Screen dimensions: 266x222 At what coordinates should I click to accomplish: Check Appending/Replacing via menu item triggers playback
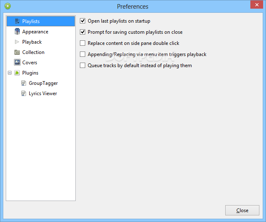click(x=83, y=54)
